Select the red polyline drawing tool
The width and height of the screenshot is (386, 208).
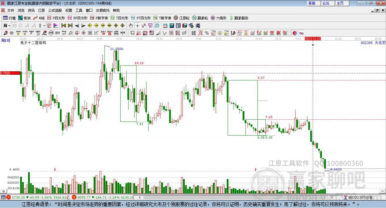pos(144,26)
